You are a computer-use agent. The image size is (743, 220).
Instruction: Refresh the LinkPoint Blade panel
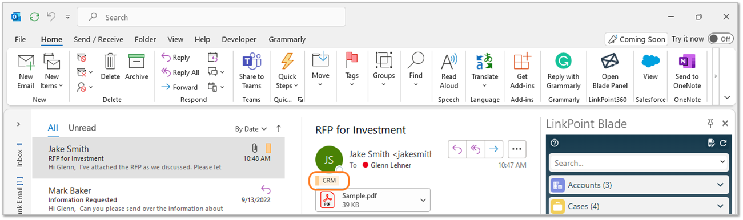click(x=723, y=143)
